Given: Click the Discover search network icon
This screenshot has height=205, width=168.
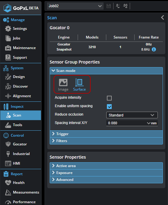Looking at the screenshot, I should coord(8,86).
